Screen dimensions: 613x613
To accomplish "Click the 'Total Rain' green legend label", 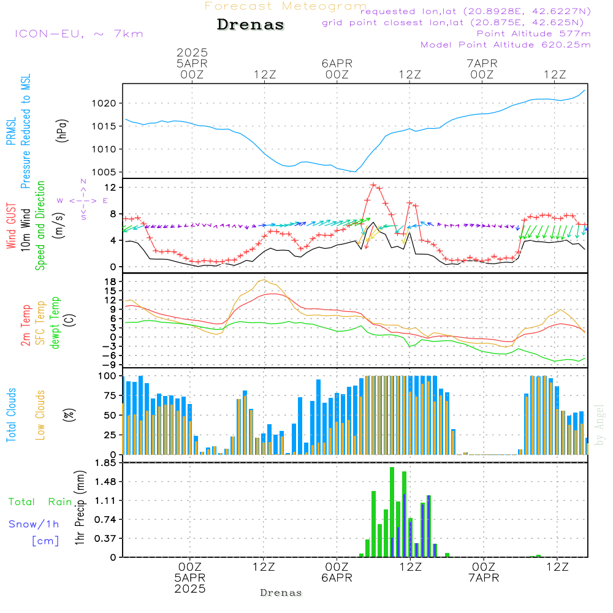I will coord(40,501).
